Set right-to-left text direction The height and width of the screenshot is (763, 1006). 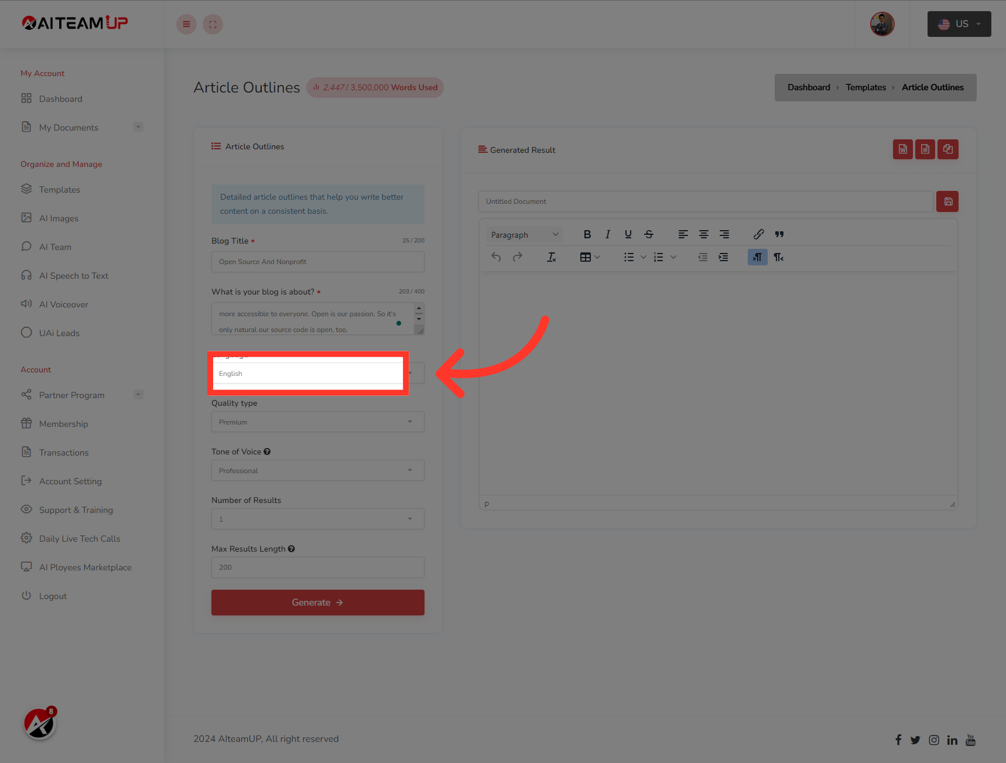[x=779, y=257]
